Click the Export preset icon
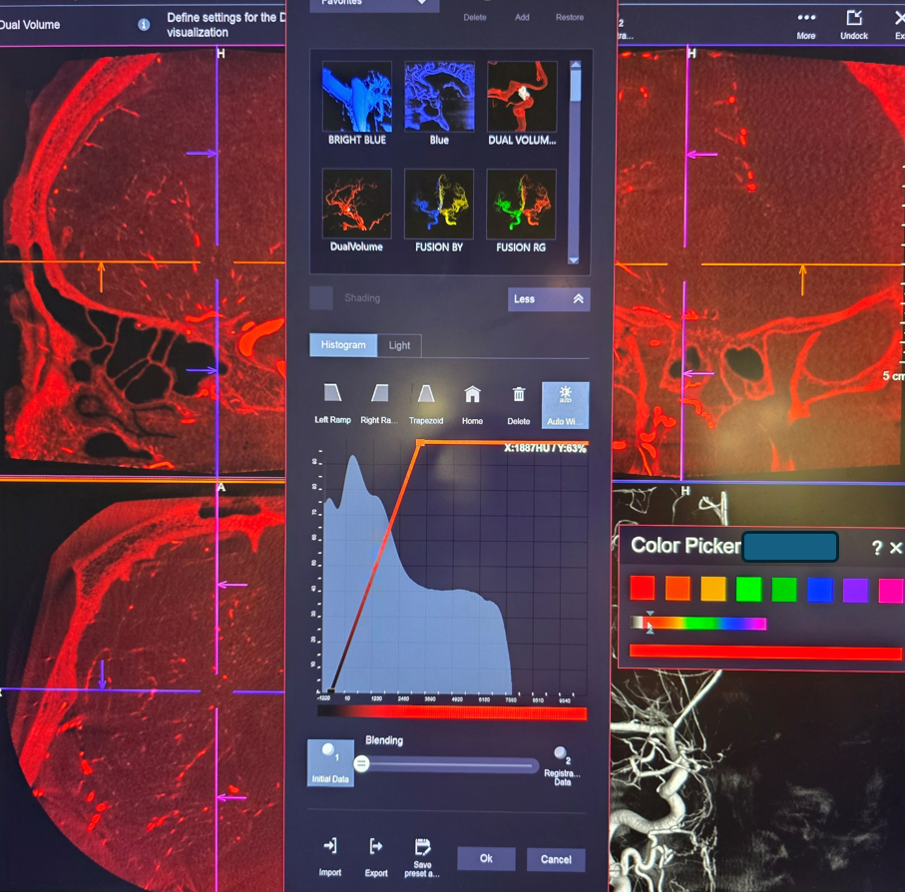This screenshot has width=905, height=892. pos(376,847)
